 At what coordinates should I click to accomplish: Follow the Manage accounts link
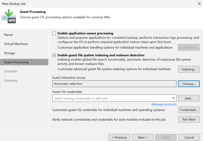pos(164,104)
